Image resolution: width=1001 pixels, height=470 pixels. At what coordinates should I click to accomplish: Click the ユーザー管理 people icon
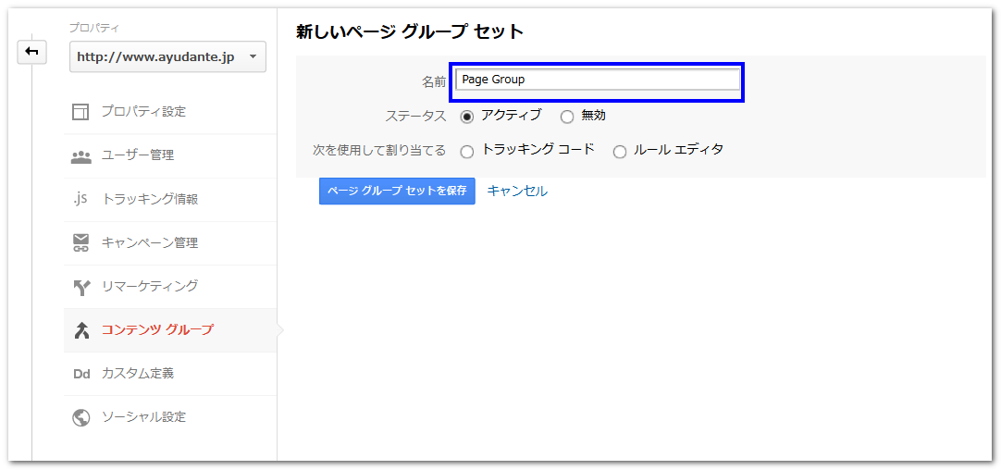(x=81, y=155)
